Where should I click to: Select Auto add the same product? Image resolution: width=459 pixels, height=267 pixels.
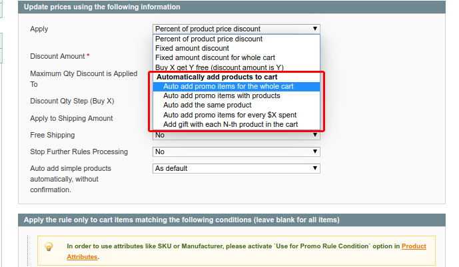(207, 105)
